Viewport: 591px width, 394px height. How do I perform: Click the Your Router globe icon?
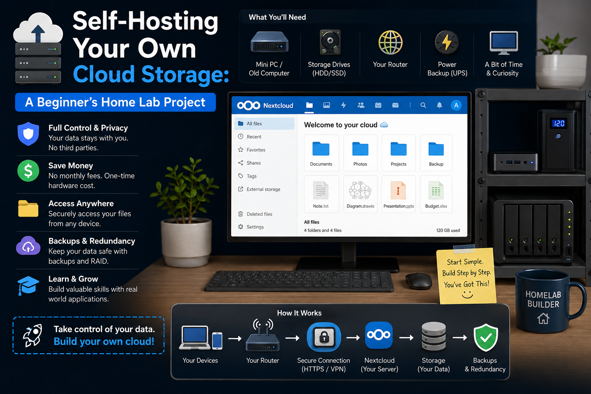(x=390, y=42)
